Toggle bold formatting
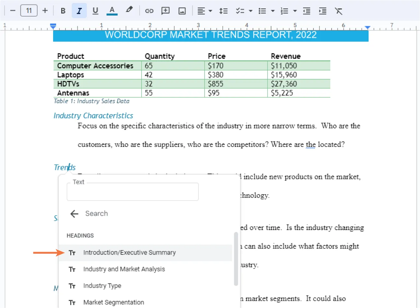This screenshot has height=308, width=420. 63,11
